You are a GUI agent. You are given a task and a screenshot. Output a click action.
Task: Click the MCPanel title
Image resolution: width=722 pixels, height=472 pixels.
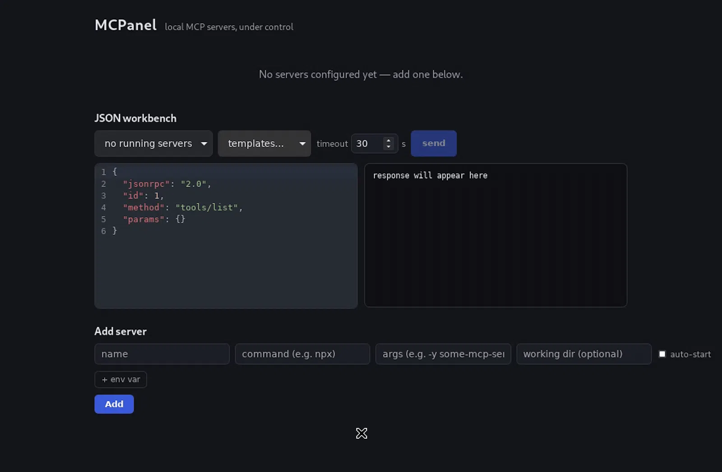point(126,25)
